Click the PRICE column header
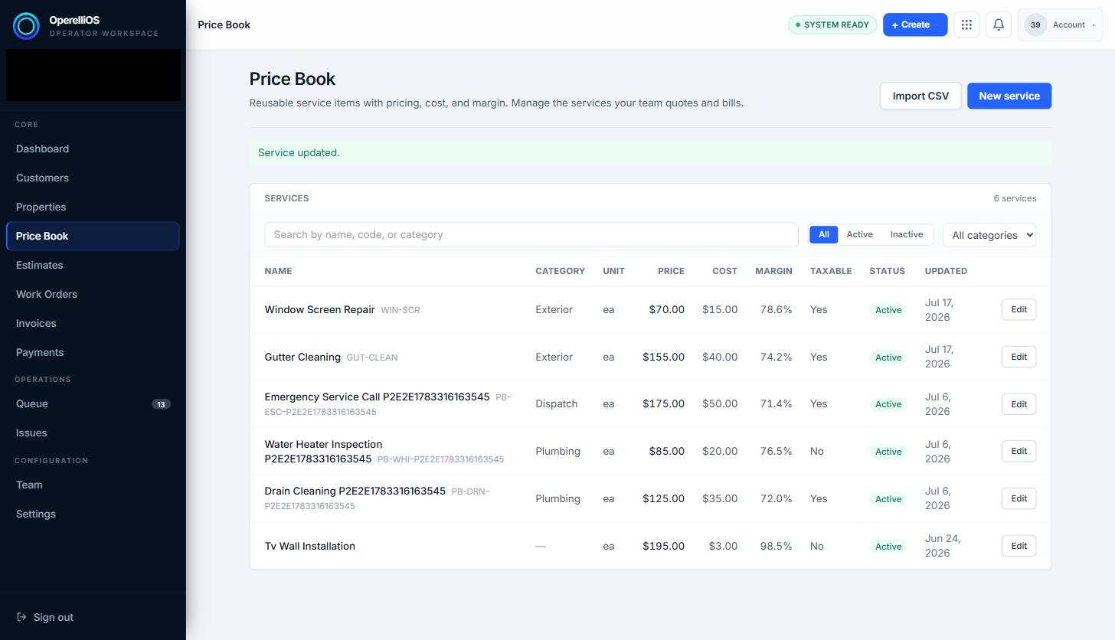1115x640 pixels. (x=671, y=271)
